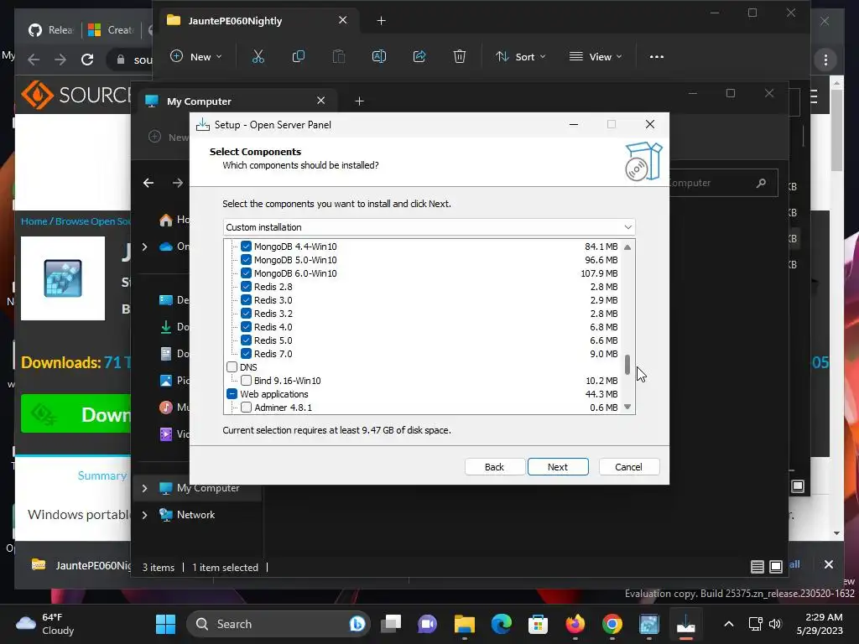Open Google Chrome from taskbar
The width and height of the screenshot is (859, 644).
[x=612, y=624]
